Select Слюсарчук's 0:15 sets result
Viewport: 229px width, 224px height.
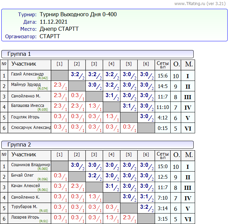point(163,129)
